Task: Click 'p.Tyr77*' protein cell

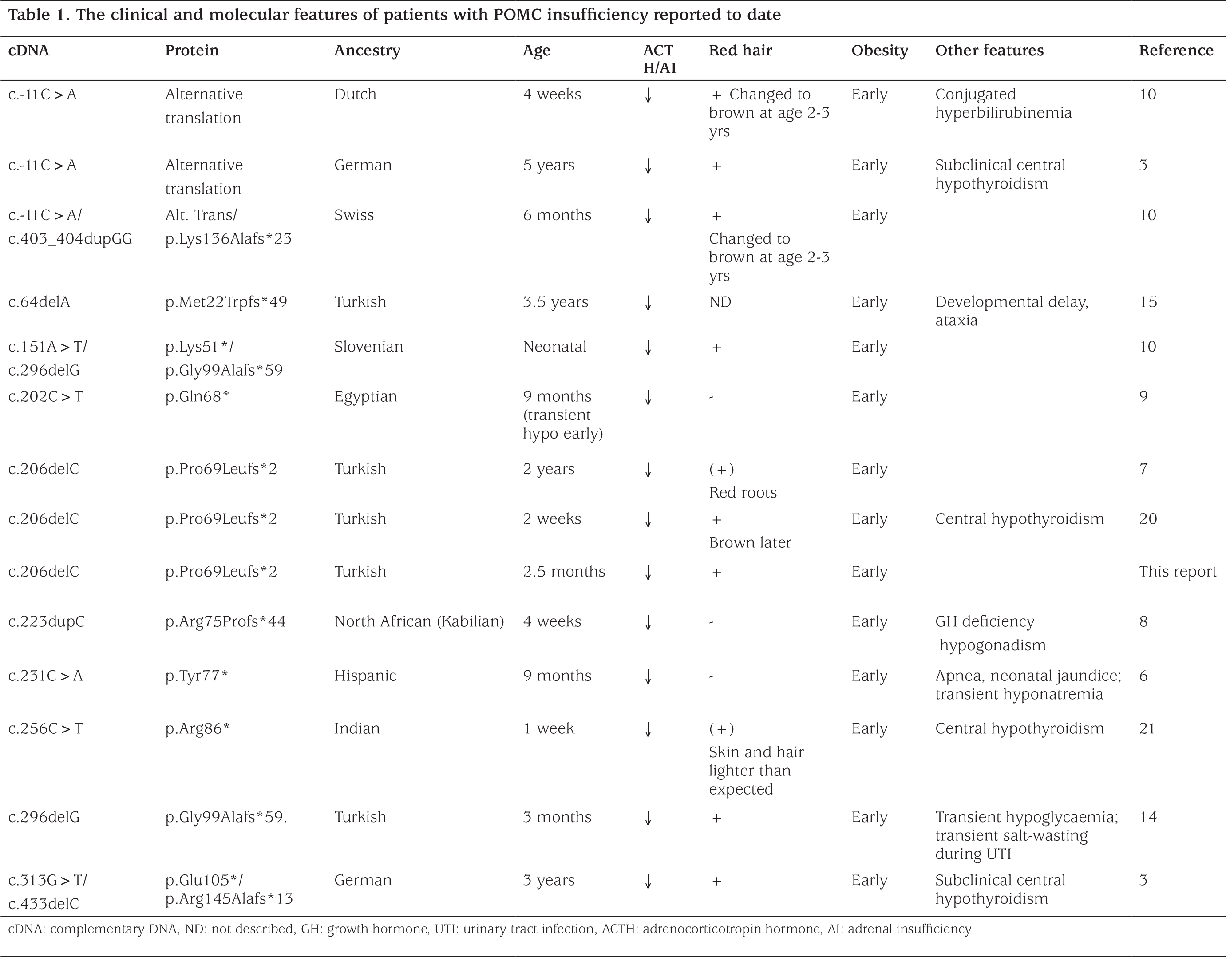Action: [197, 676]
